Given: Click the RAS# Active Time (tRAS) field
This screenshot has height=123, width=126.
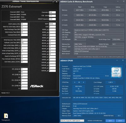Looking at the screenshot, I should pos(24,32).
